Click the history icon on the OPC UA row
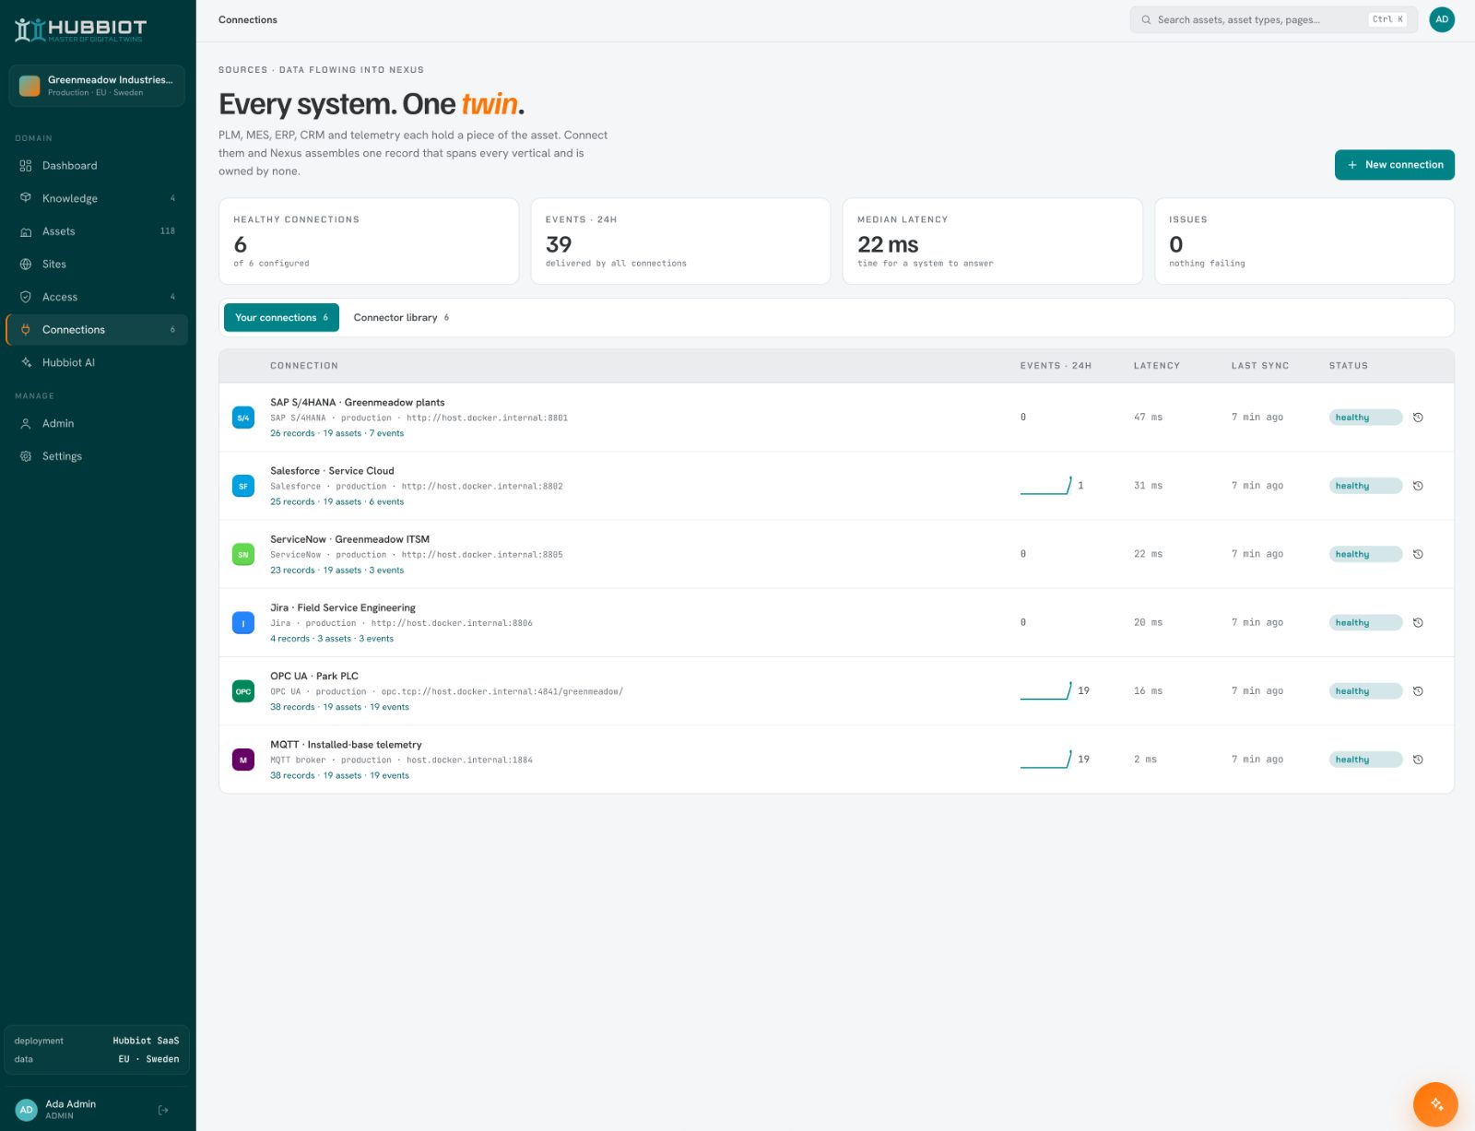Viewport: 1475px width, 1131px height. [x=1418, y=691]
